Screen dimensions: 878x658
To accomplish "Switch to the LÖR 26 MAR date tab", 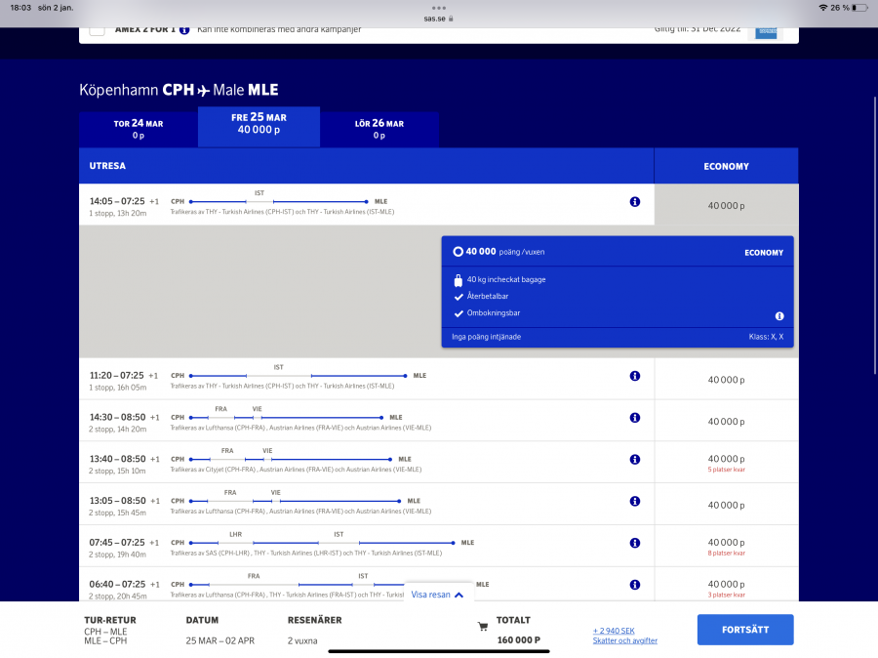I will 379,129.
